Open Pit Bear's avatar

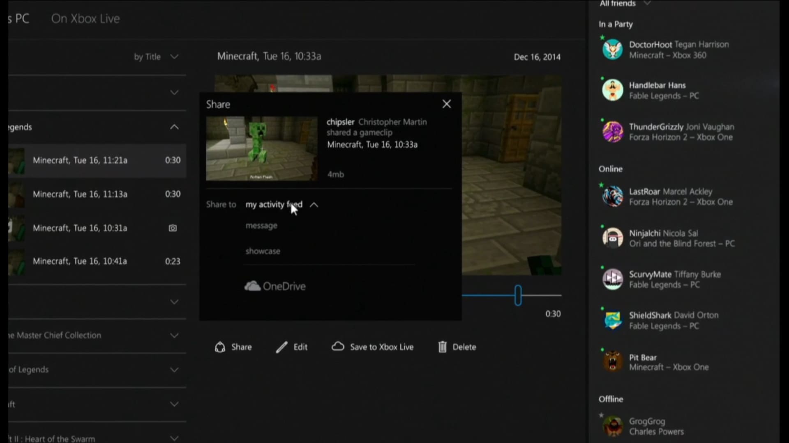[612, 361]
